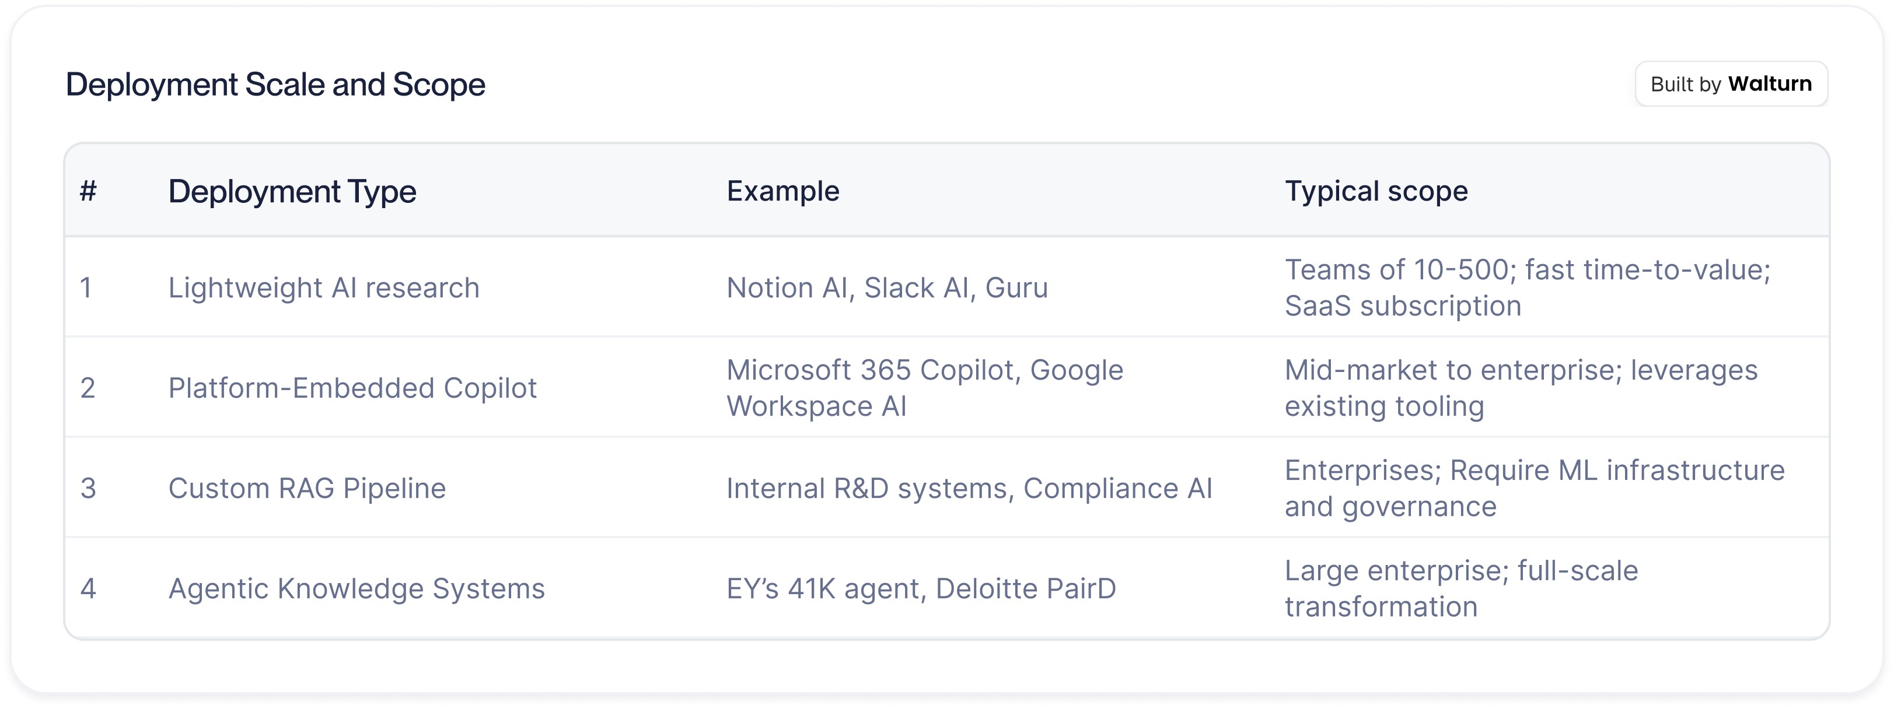Select the Microsoft 365 Copilot example cell
The width and height of the screenshot is (1894, 709).
click(924, 388)
